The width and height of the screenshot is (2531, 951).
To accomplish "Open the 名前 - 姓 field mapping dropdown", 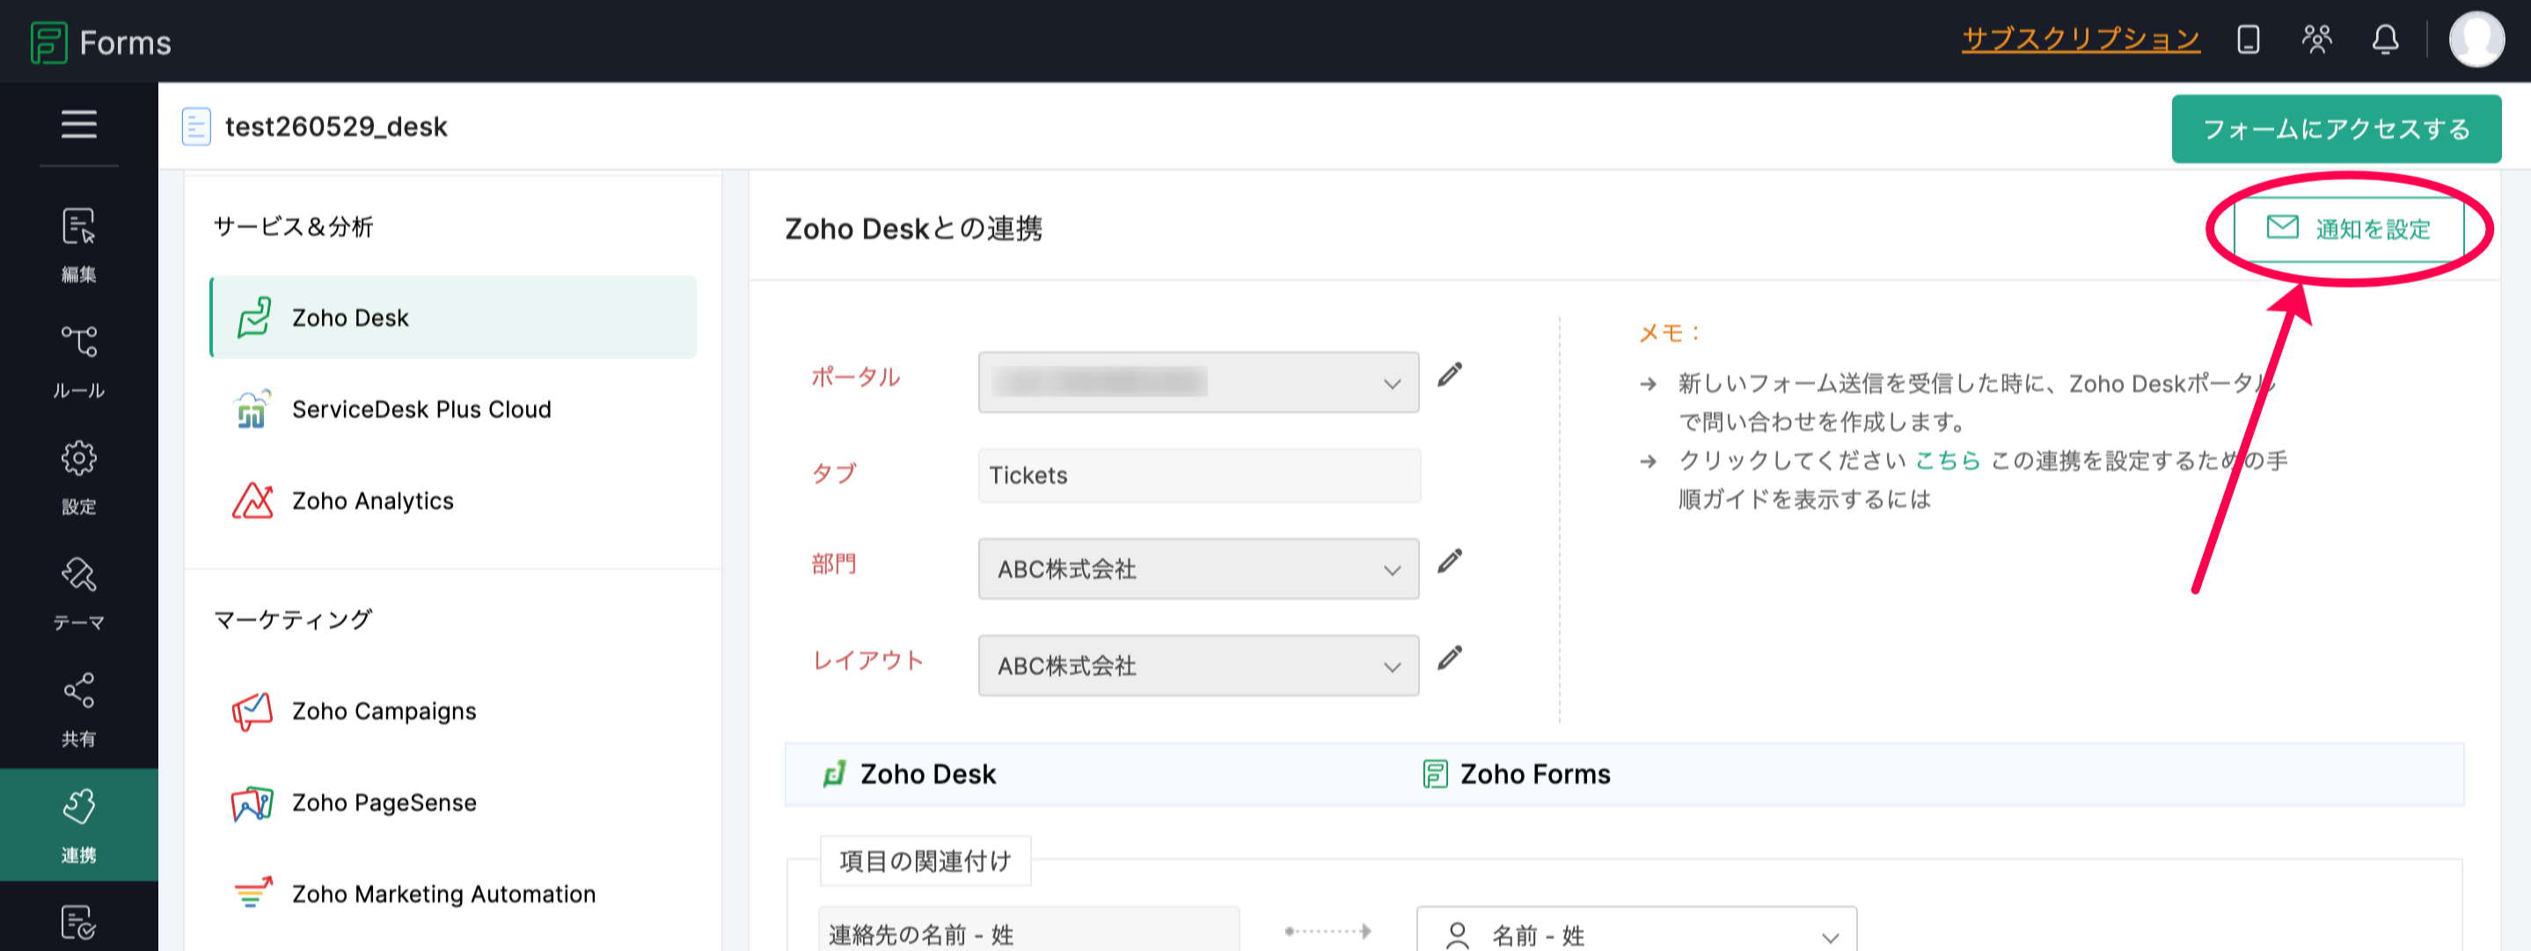I will click(1636, 933).
